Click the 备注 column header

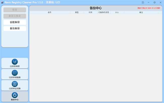(141, 12)
